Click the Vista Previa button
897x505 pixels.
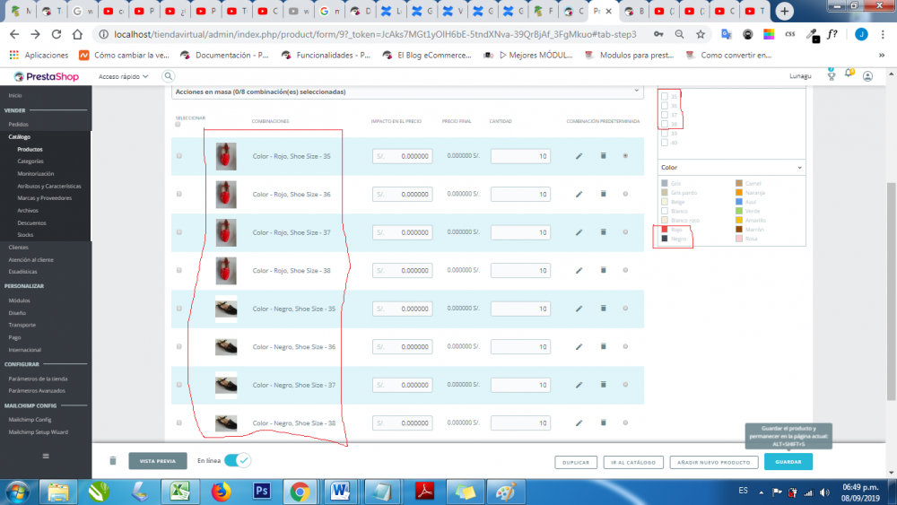tap(158, 461)
